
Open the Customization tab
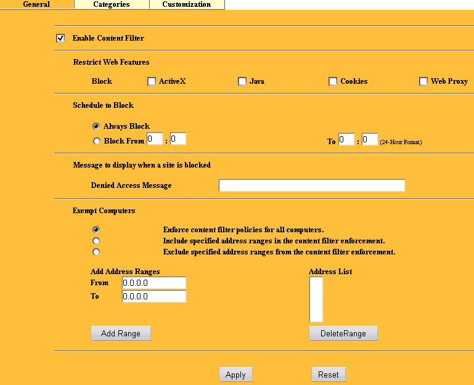point(187,4)
